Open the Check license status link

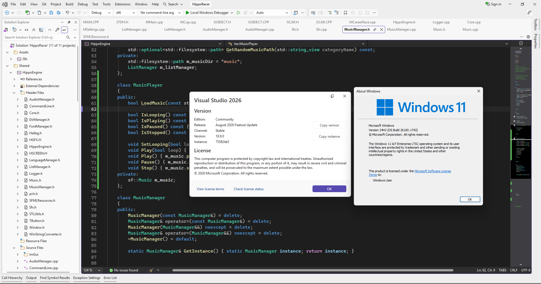pyautogui.click(x=249, y=189)
